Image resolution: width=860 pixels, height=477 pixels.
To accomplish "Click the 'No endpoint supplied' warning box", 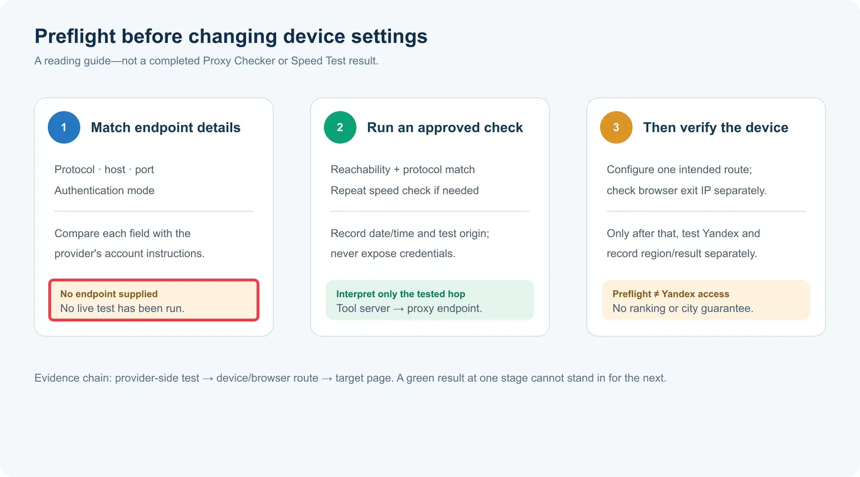I will point(154,300).
